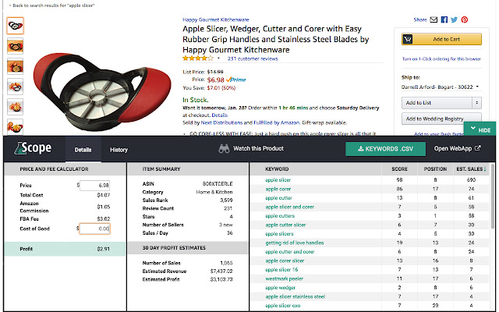499x312 pixels.
Task: Expand the Add to List dropdown arrow
Action: click(x=476, y=103)
